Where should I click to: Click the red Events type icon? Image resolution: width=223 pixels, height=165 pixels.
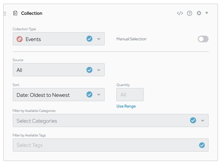[x=20, y=39]
